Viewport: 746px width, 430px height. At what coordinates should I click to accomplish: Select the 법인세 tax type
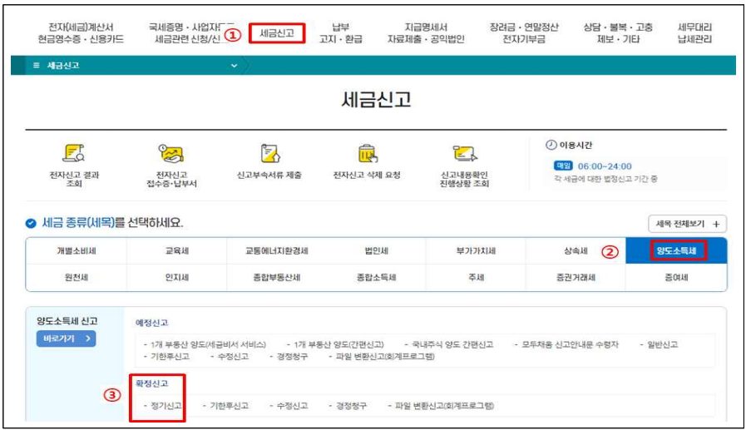pos(377,250)
